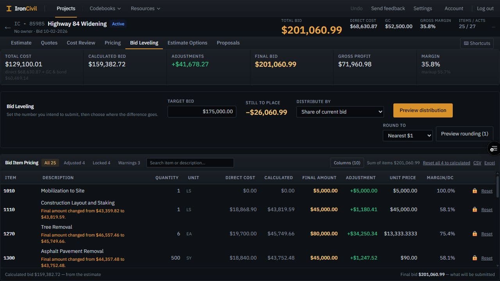This screenshot has height=281, width=500.
Task: Click the IronCivil logo icon
Action: (9, 9)
